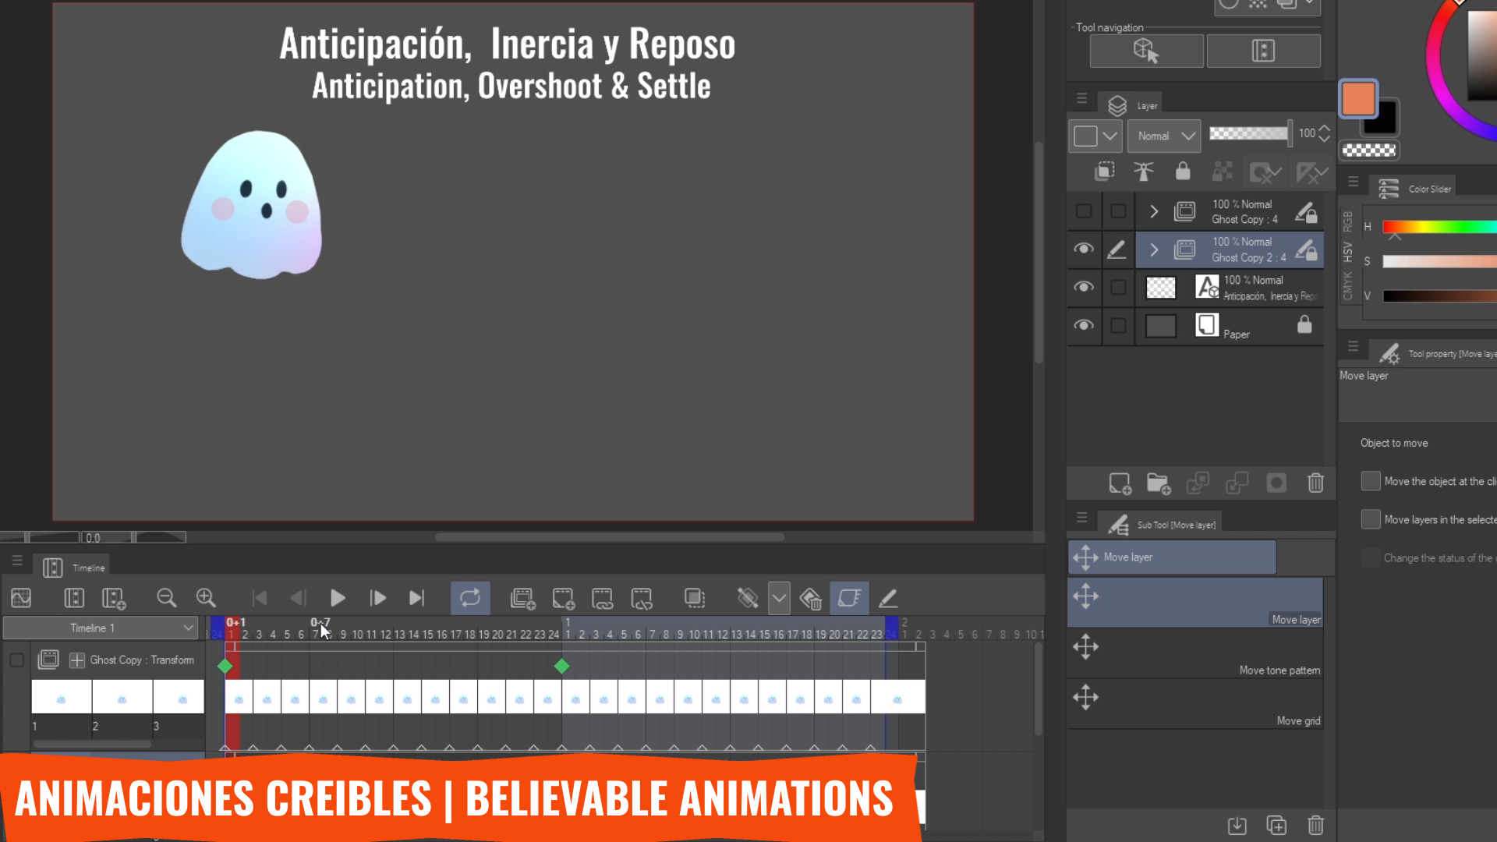Click the specify cels icon
This screenshot has width=1497, height=842.
tap(603, 598)
